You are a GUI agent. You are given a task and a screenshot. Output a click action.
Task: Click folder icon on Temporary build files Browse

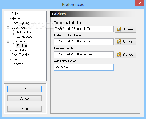coord(119,29)
